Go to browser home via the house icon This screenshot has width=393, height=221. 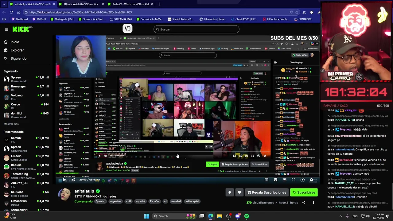tap(19, 12)
